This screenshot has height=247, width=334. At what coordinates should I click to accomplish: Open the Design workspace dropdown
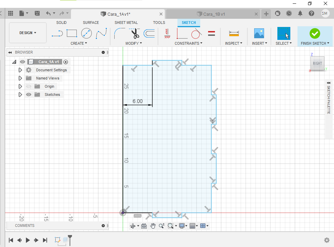pos(28,33)
